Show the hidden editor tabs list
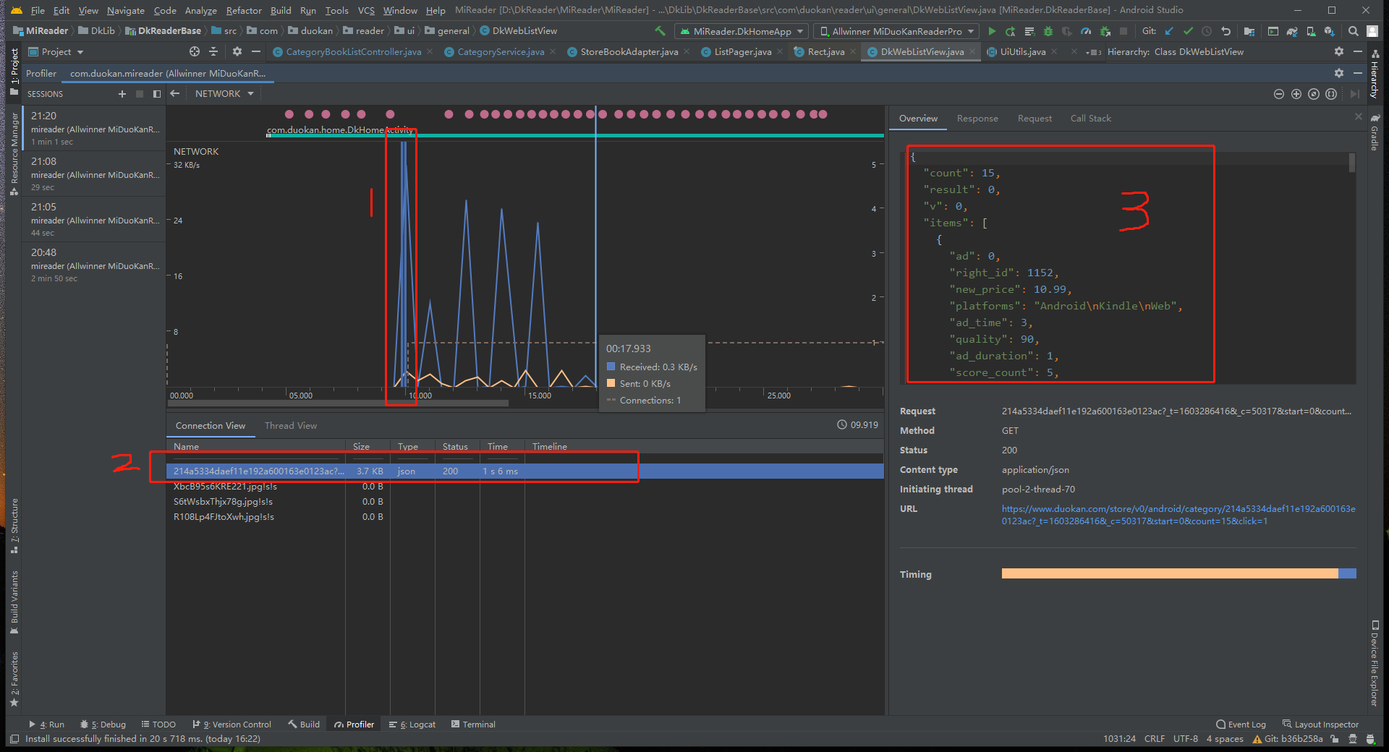The image size is (1389, 752). point(1093,52)
